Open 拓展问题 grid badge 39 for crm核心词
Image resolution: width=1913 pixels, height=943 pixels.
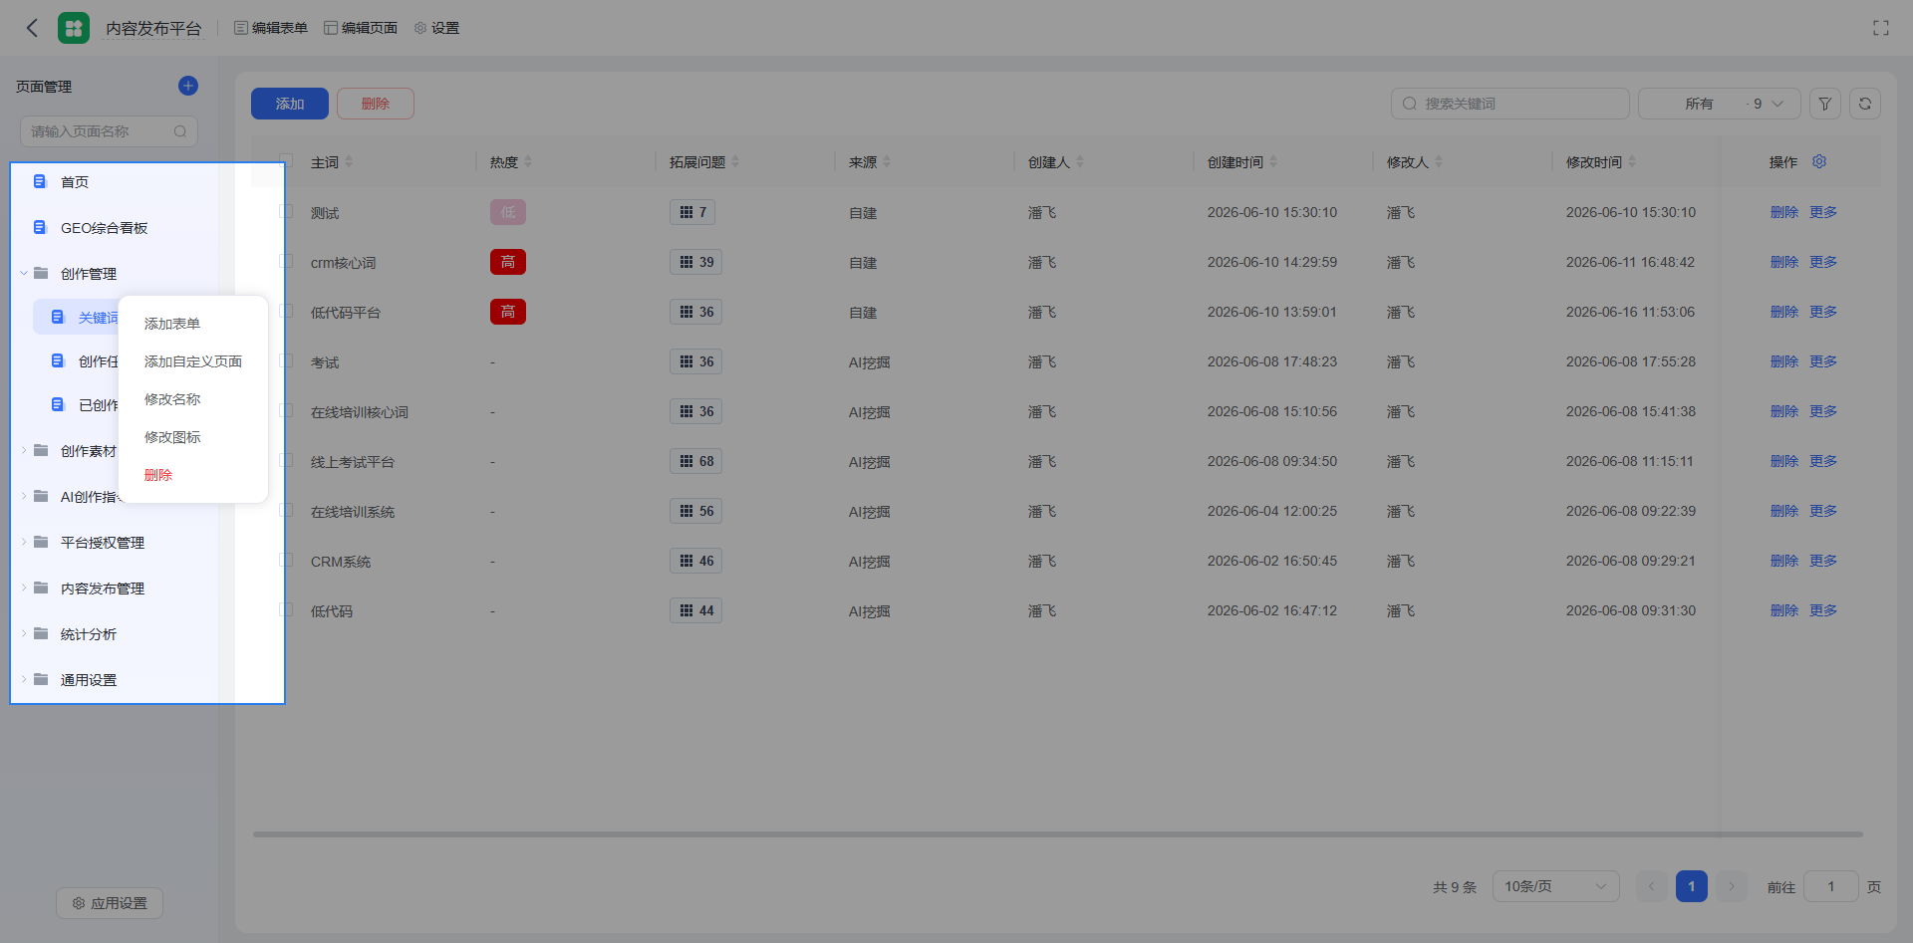(x=695, y=262)
